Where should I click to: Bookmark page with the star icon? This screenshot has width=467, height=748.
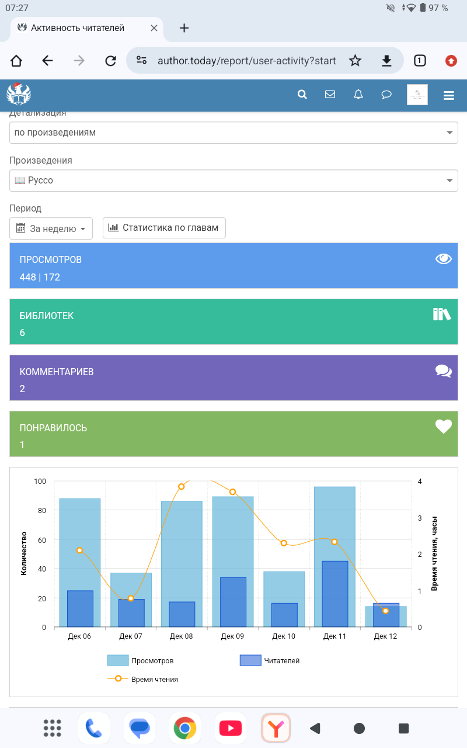(x=355, y=61)
